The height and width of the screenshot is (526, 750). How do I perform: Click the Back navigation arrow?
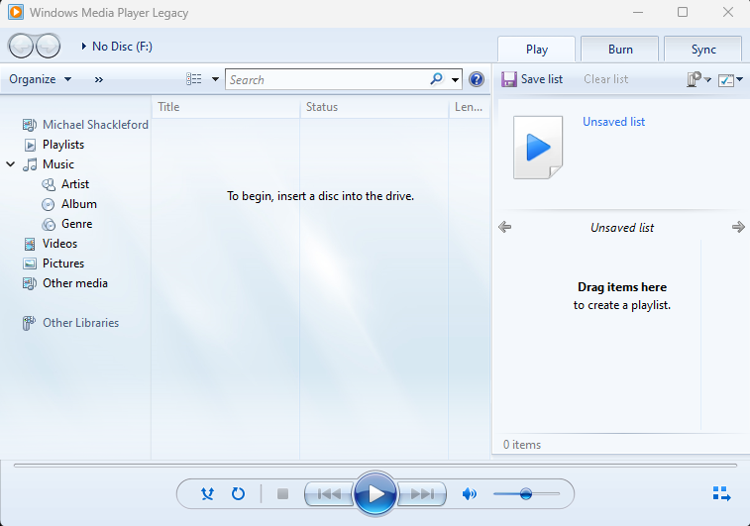point(21,46)
